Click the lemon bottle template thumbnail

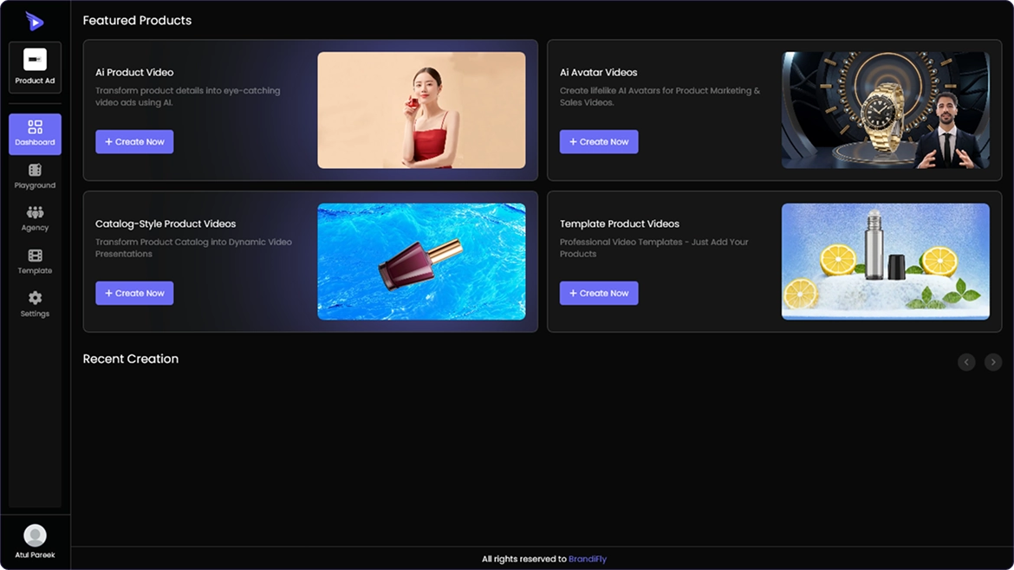pyautogui.click(x=886, y=262)
